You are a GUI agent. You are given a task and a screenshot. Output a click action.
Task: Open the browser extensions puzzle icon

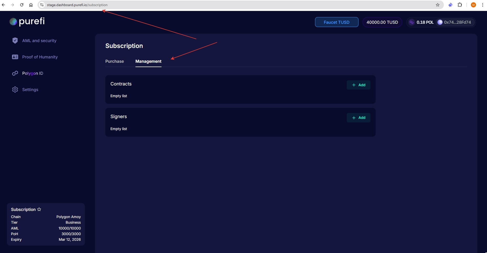click(x=460, y=5)
